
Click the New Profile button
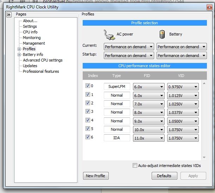[96, 176]
